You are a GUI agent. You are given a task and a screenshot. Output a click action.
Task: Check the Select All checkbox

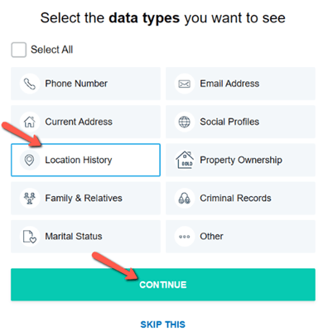point(19,50)
